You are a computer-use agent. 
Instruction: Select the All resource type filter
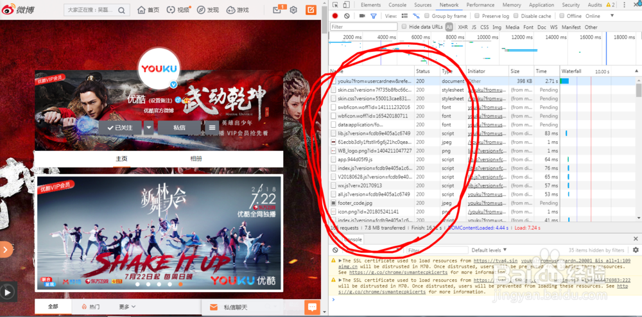[449, 27]
